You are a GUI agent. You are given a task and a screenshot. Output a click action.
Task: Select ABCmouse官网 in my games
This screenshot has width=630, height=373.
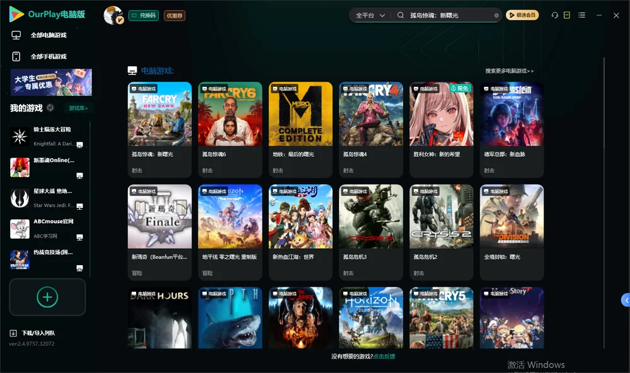[47, 229]
